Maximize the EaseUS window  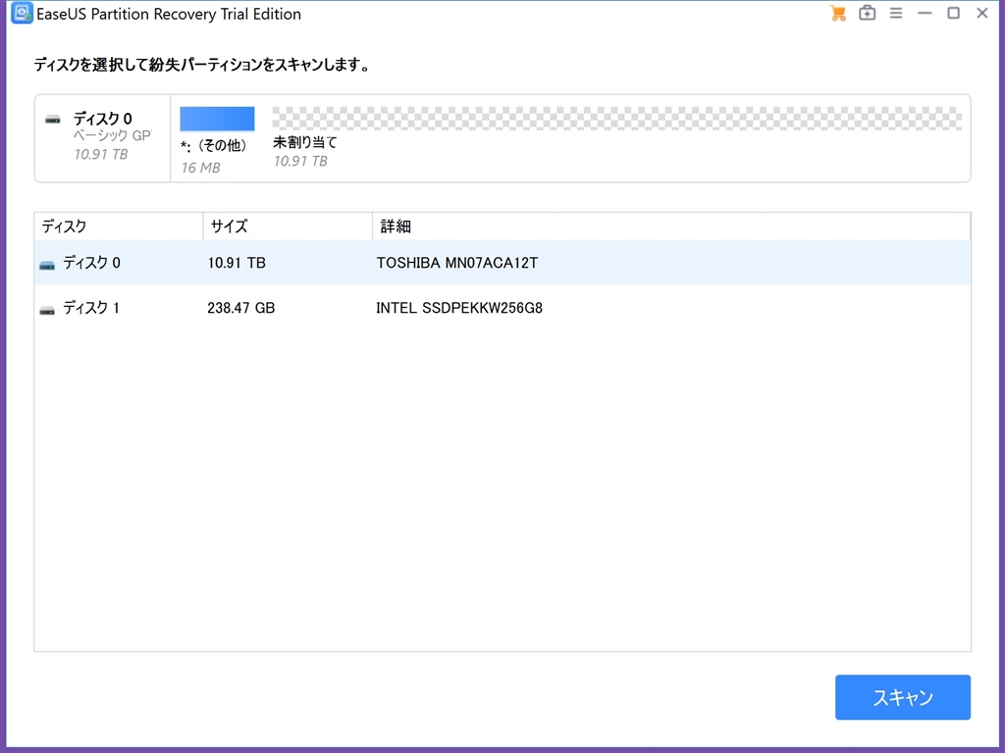tap(954, 14)
